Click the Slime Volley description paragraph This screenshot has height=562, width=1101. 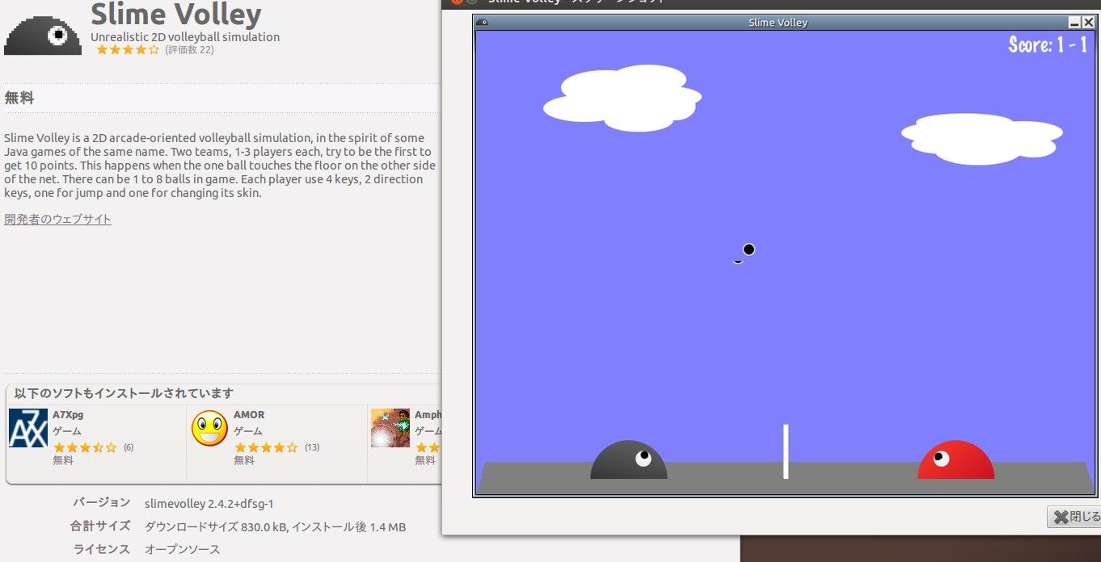point(220,166)
